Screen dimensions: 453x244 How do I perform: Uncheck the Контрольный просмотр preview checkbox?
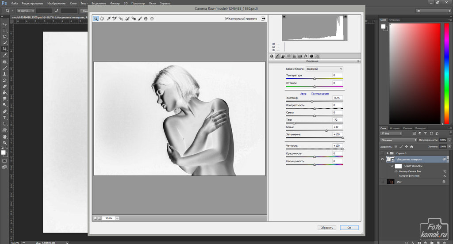click(227, 19)
